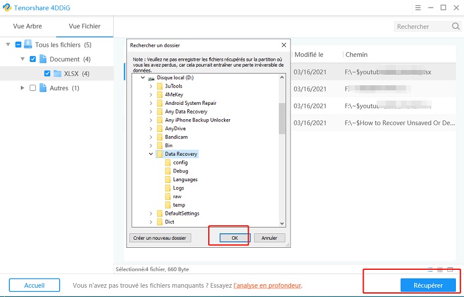Click the Annuler button
The width and height of the screenshot is (464, 297).
point(269,238)
